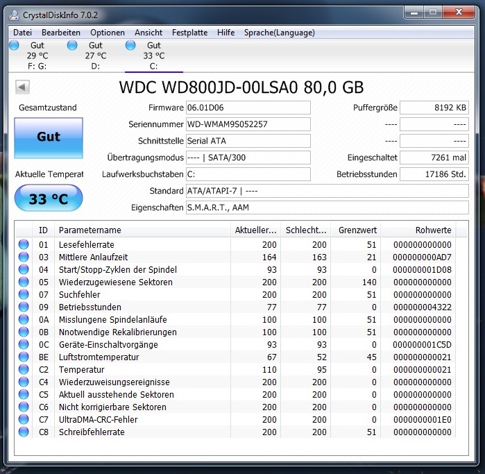The image size is (485, 474).
Task: Click the Schnittstelle Serial ATA field
Action: (248, 141)
